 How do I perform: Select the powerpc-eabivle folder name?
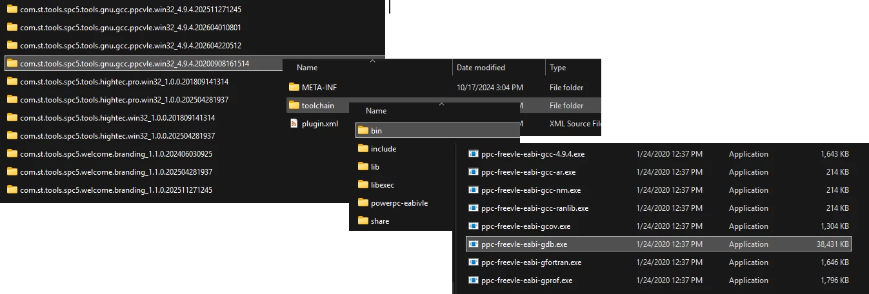399,202
